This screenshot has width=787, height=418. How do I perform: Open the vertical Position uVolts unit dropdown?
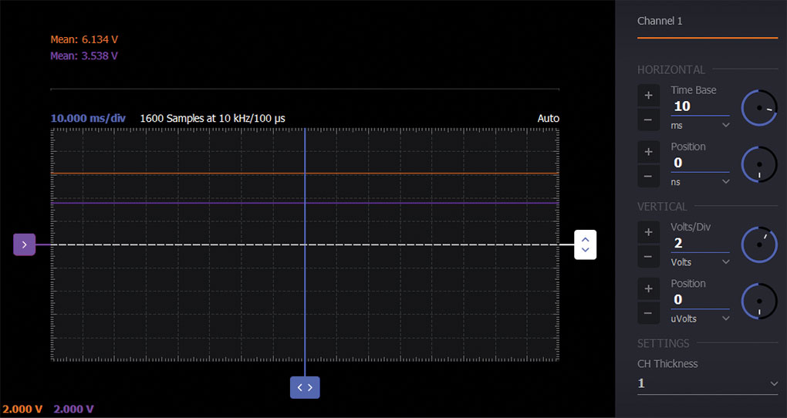click(x=700, y=319)
